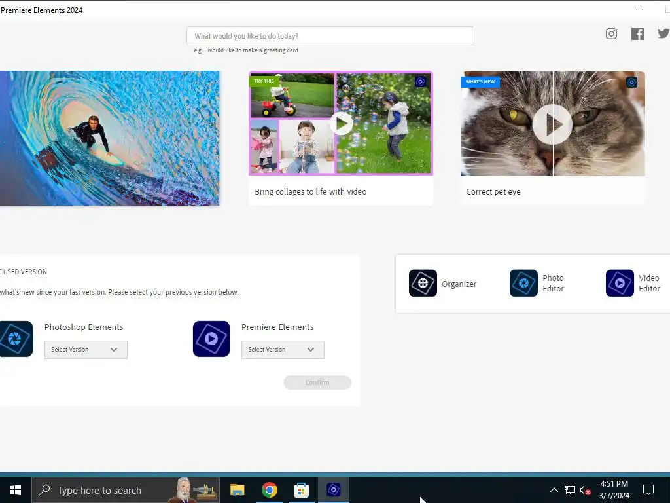Click muted volume tray icon
The image size is (670, 503).
(x=586, y=490)
